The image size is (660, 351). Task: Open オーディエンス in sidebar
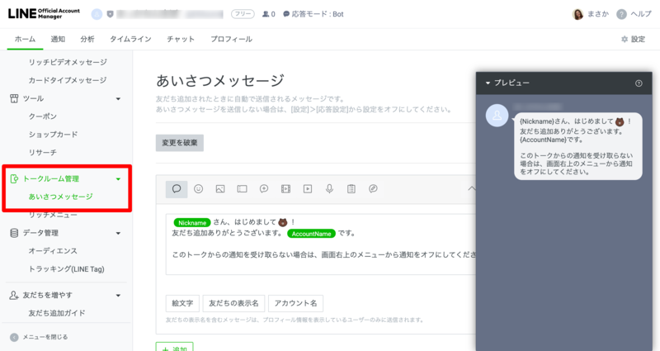pos(53,251)
